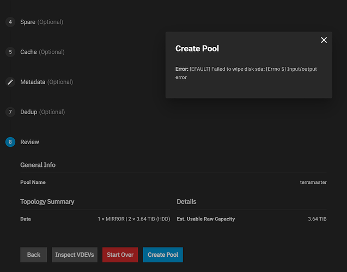Click the 3.64 TiB capacity value
The width and height of the screenshot is (347, 272).
coord(317,219)
